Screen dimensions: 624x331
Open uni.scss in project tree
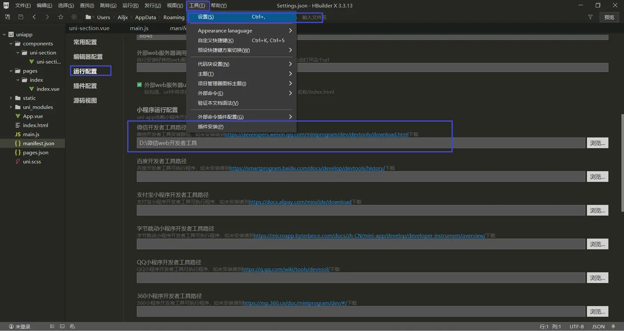tap(33, 161)
